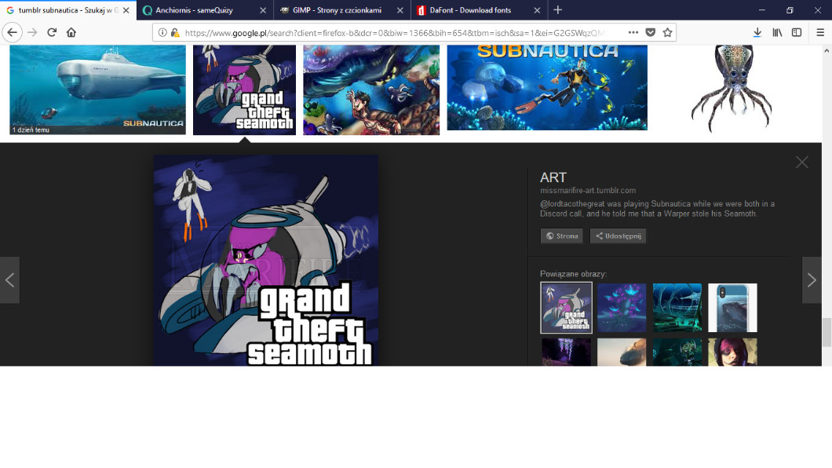This screenshot has width=832, height=468.
Task: Save the page to Pocket
Action: [x=651, y=32]
